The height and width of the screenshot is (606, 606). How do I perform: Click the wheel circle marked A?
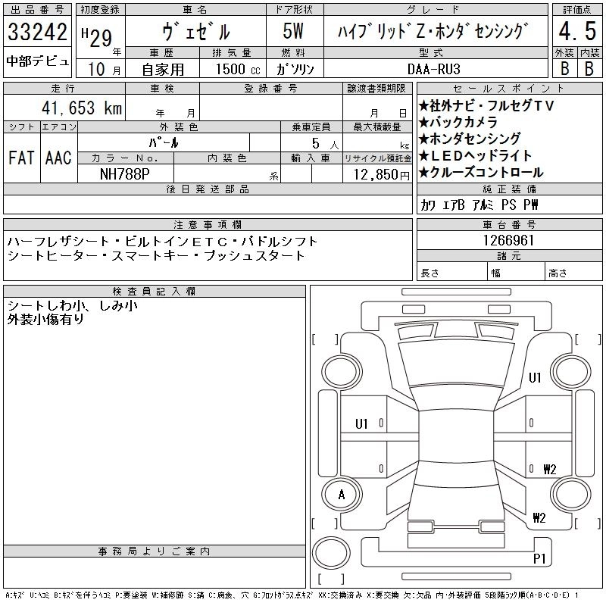(x=342, y=495)
